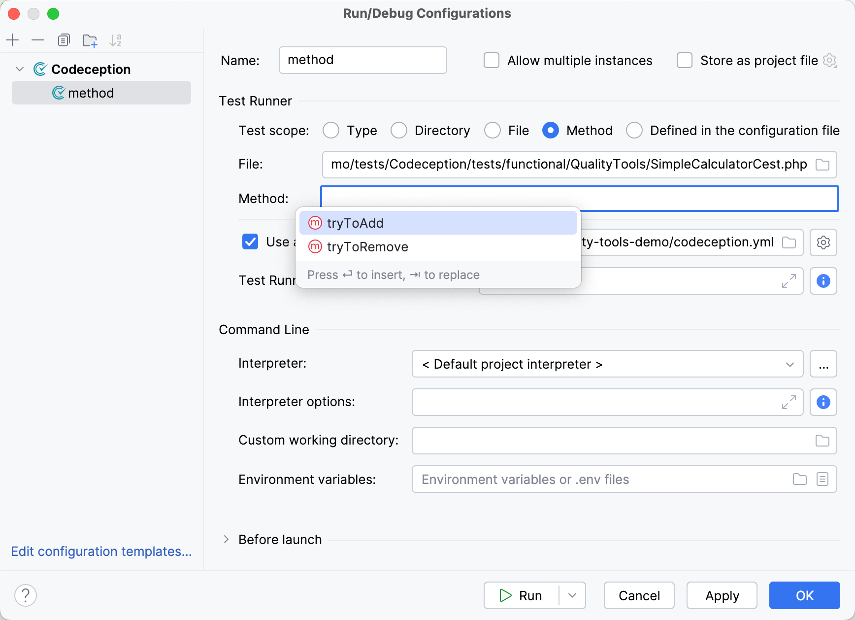The width and height of the screenshot is (855, 620).
Task: Click the Remove Configuration minus icon
Action: pos(38,40)
